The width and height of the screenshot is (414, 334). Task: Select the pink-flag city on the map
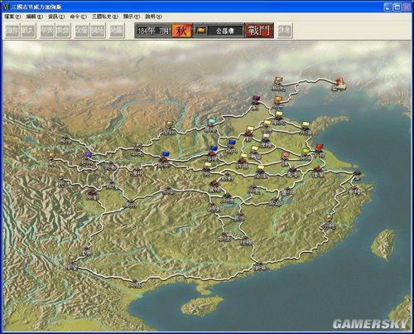pyautogui.click(x=285, y=159)
